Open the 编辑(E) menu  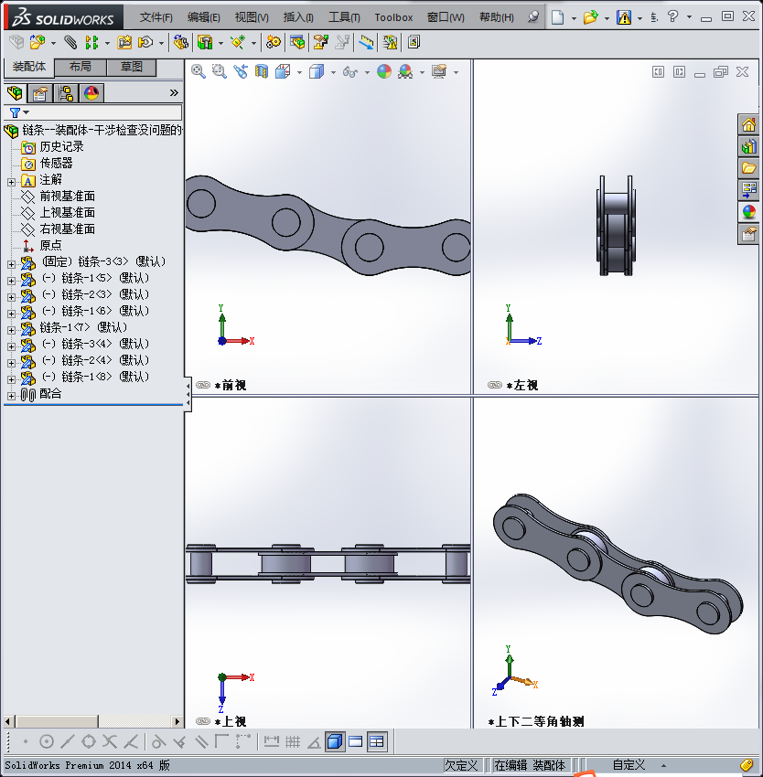203,17
